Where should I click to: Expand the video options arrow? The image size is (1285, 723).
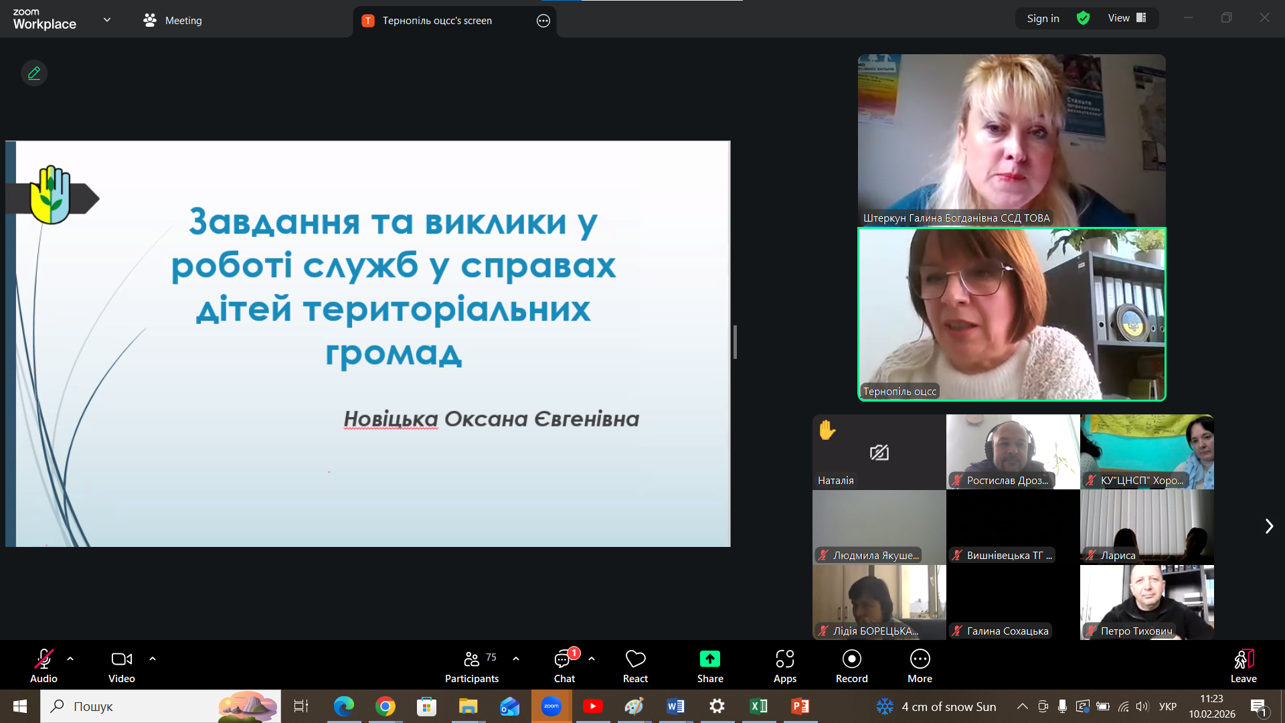153,659
